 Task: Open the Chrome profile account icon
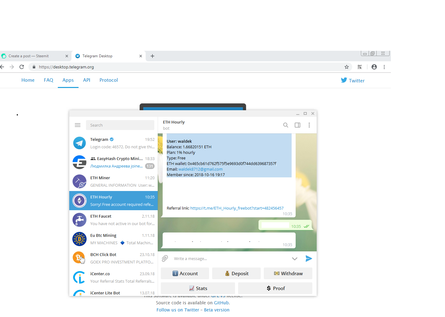(374, 67)
